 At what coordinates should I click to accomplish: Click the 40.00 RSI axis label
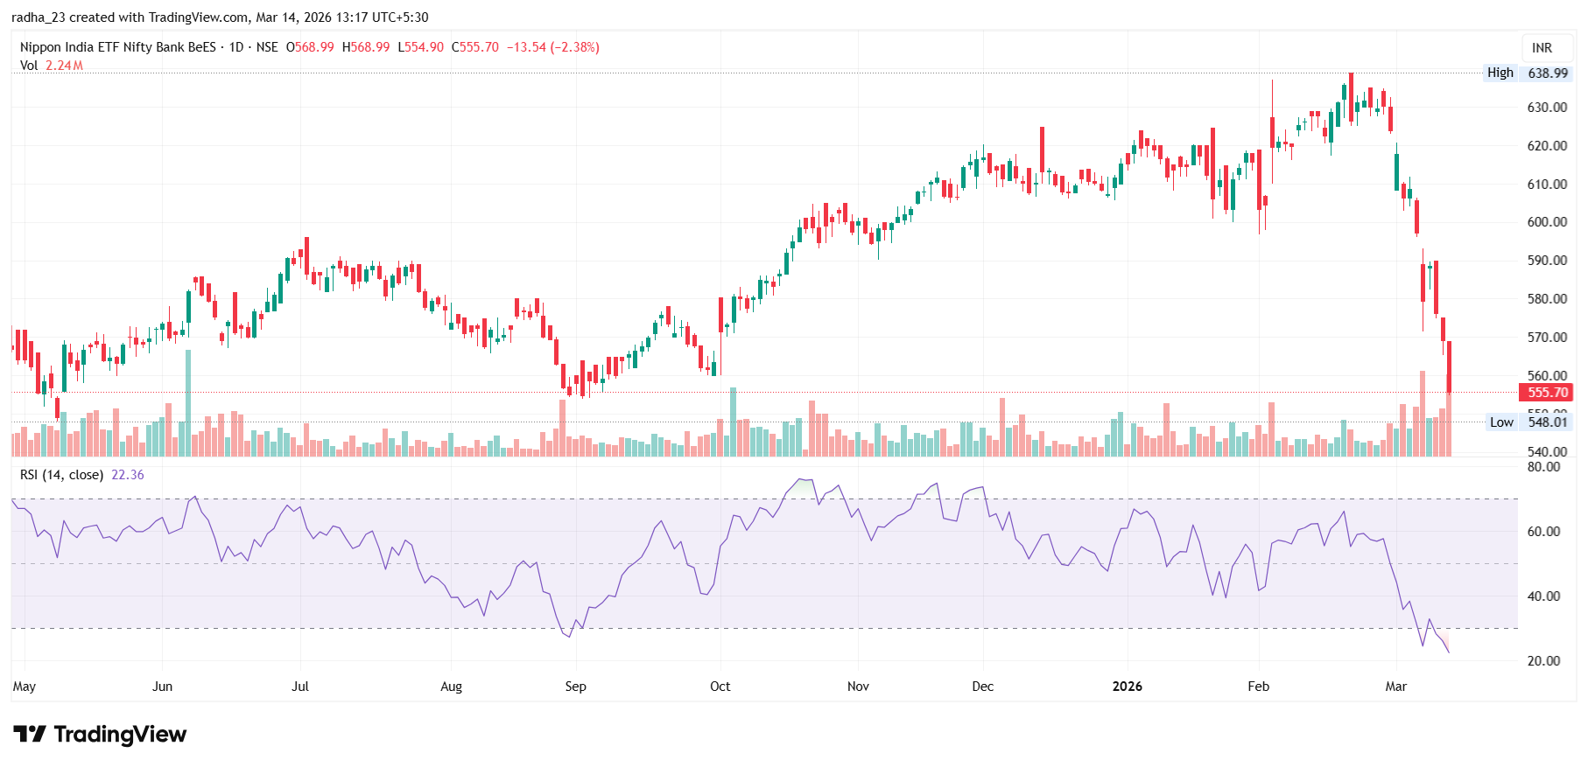(1544, 596)
